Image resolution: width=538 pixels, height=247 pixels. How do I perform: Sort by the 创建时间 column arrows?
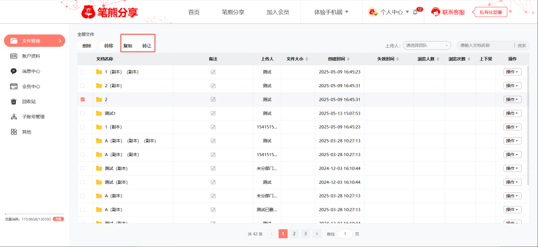point(348,59)
